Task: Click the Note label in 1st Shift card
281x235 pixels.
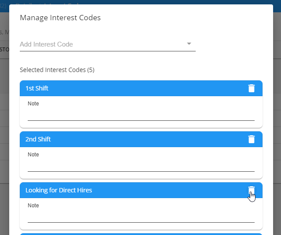Action: click(x=33, y=104)
